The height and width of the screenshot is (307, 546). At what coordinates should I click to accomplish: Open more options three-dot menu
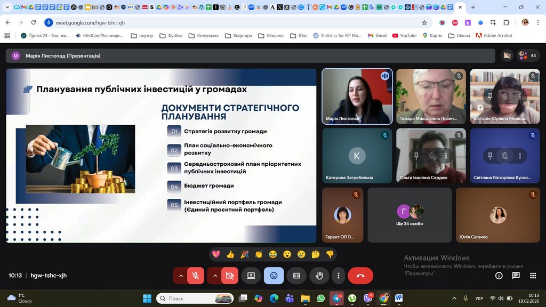338,276
